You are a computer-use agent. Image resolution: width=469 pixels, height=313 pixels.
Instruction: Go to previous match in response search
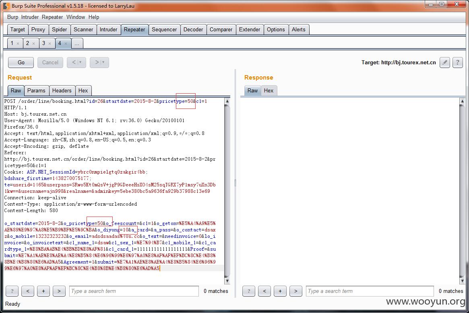tap(264, 291)
